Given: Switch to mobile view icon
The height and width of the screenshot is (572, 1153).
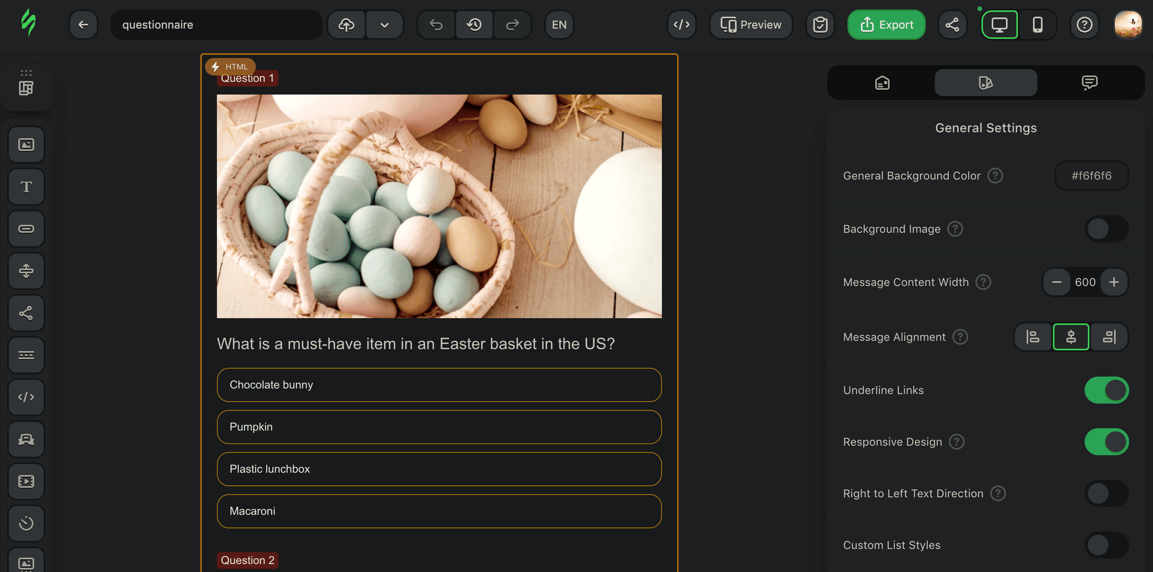Looking at the screenshot, I should (1037, 25).
